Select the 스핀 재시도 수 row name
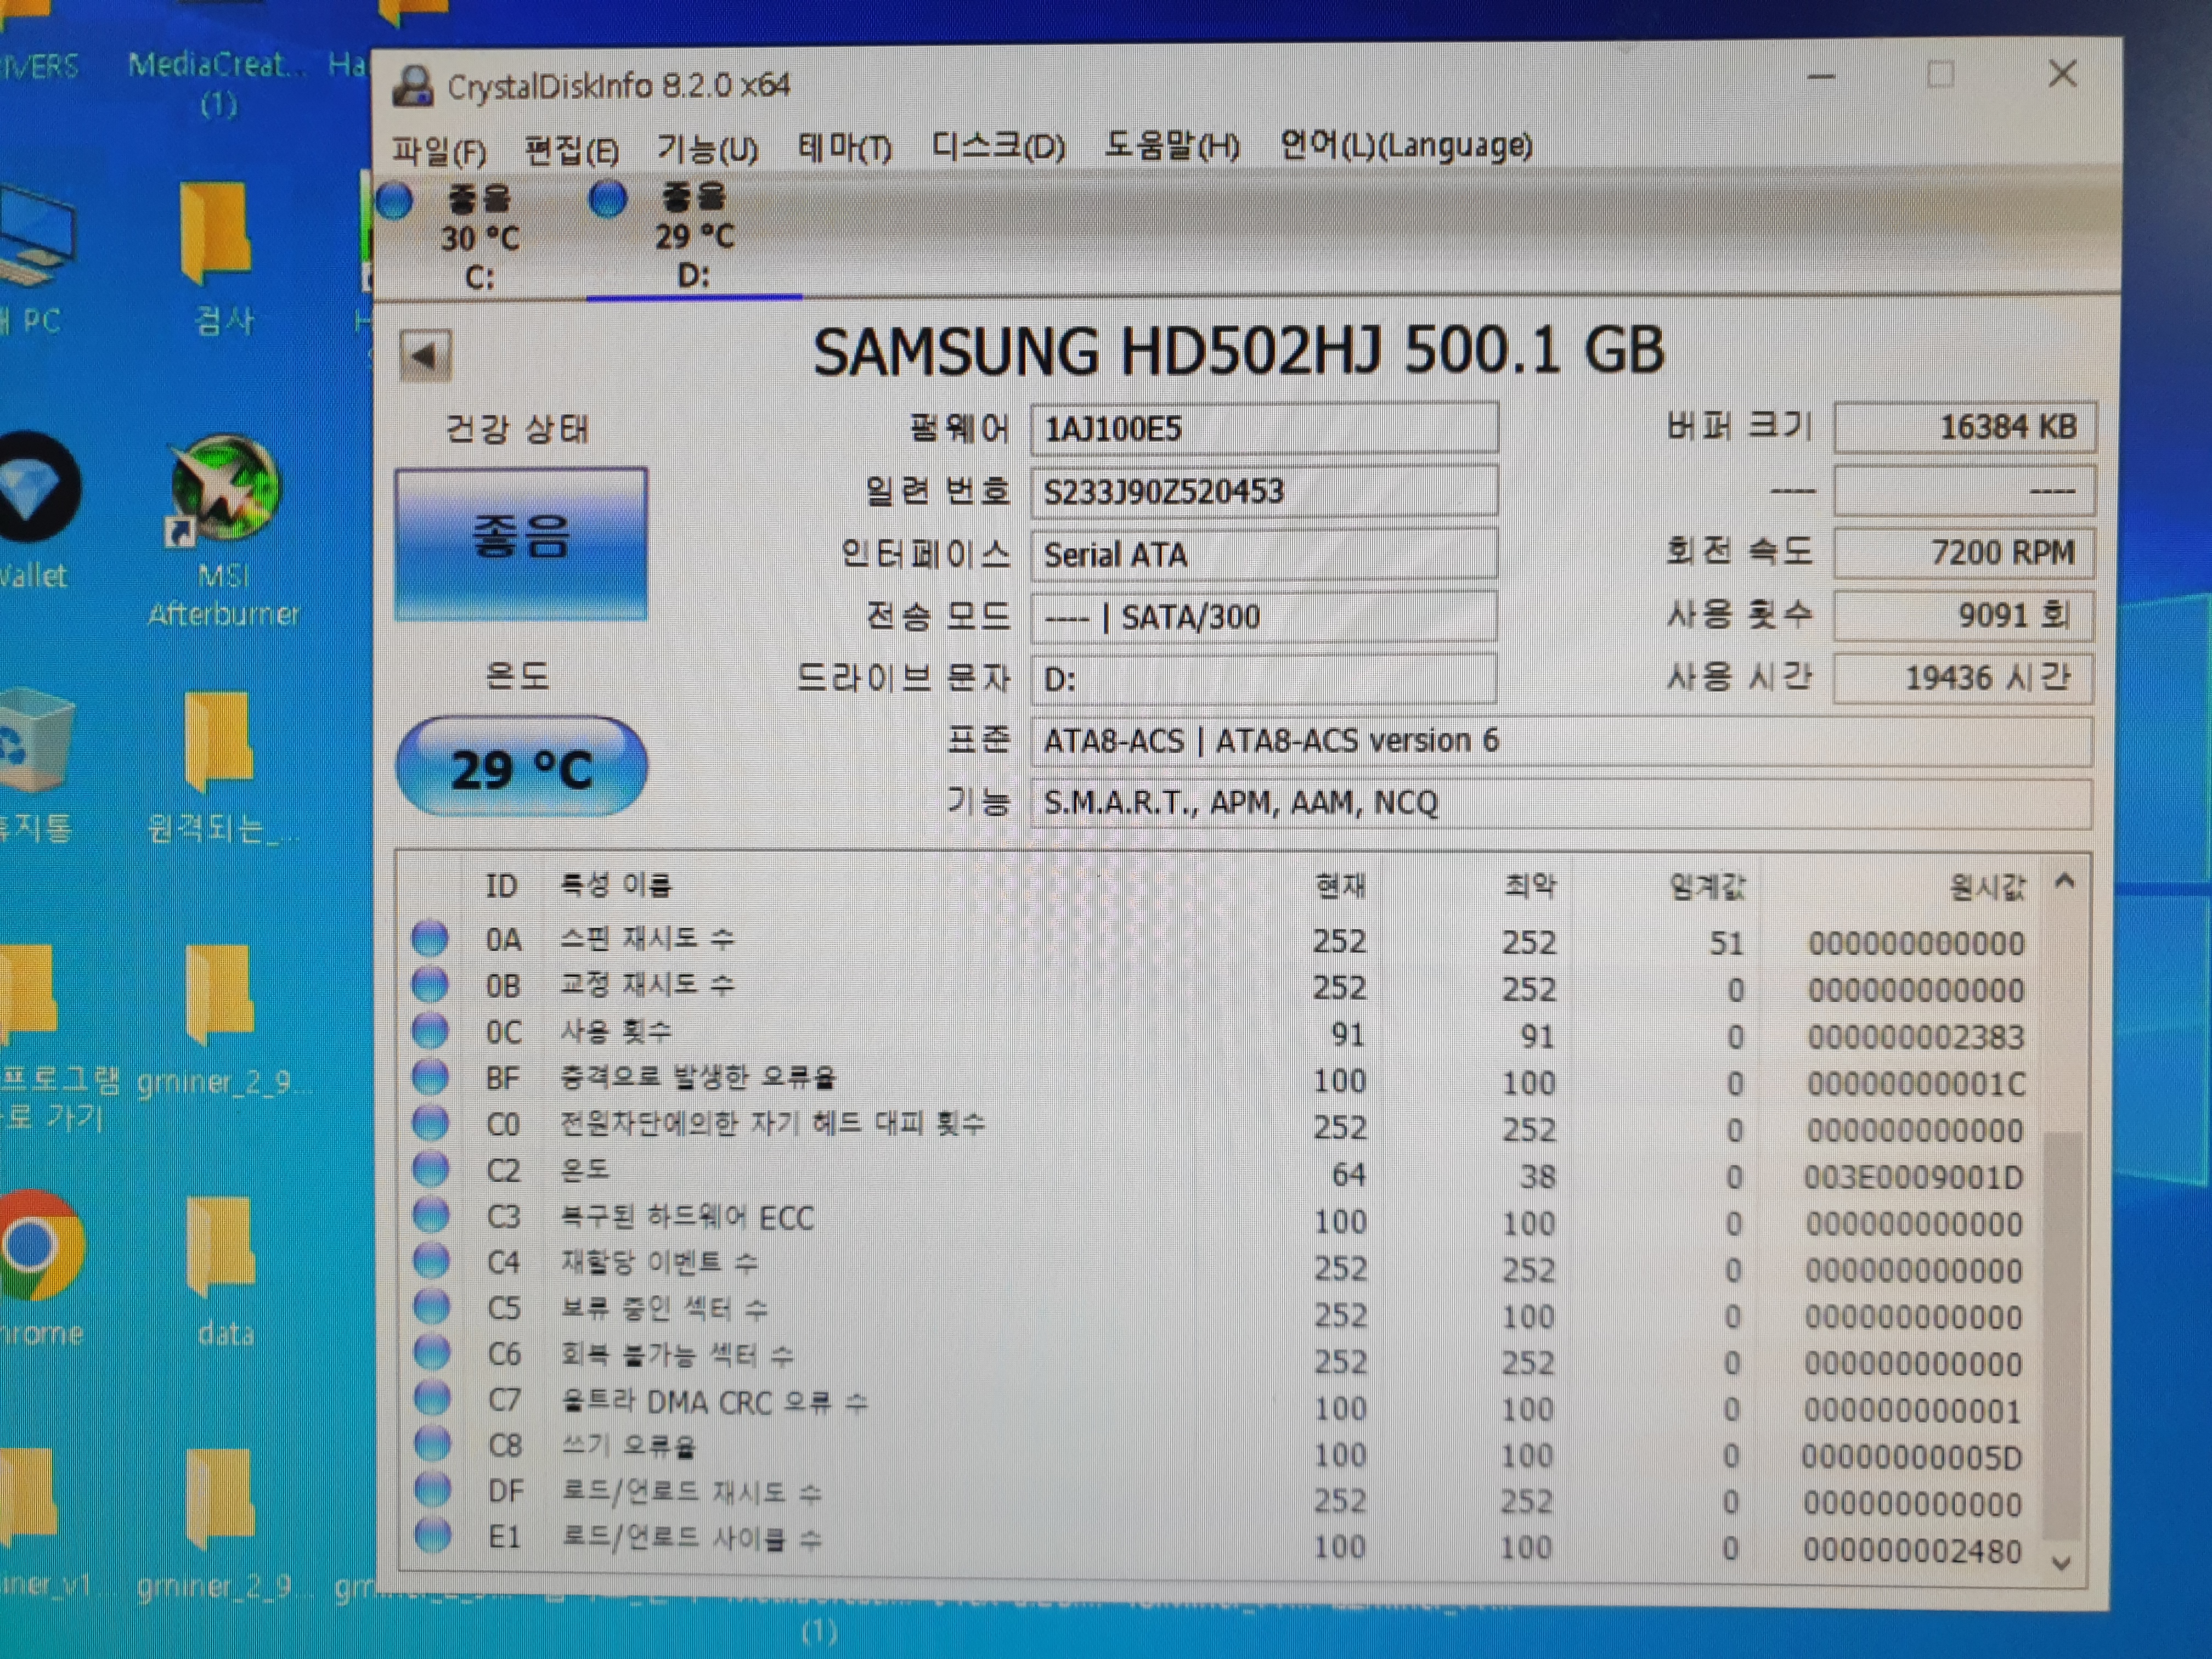The image size is (2212, 1659). 647,938
